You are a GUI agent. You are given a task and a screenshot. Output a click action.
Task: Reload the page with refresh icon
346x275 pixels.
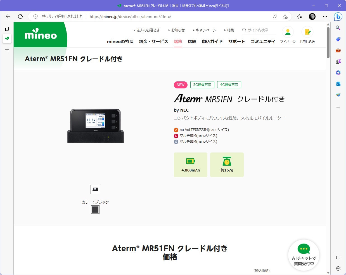(x=20, y=17)
